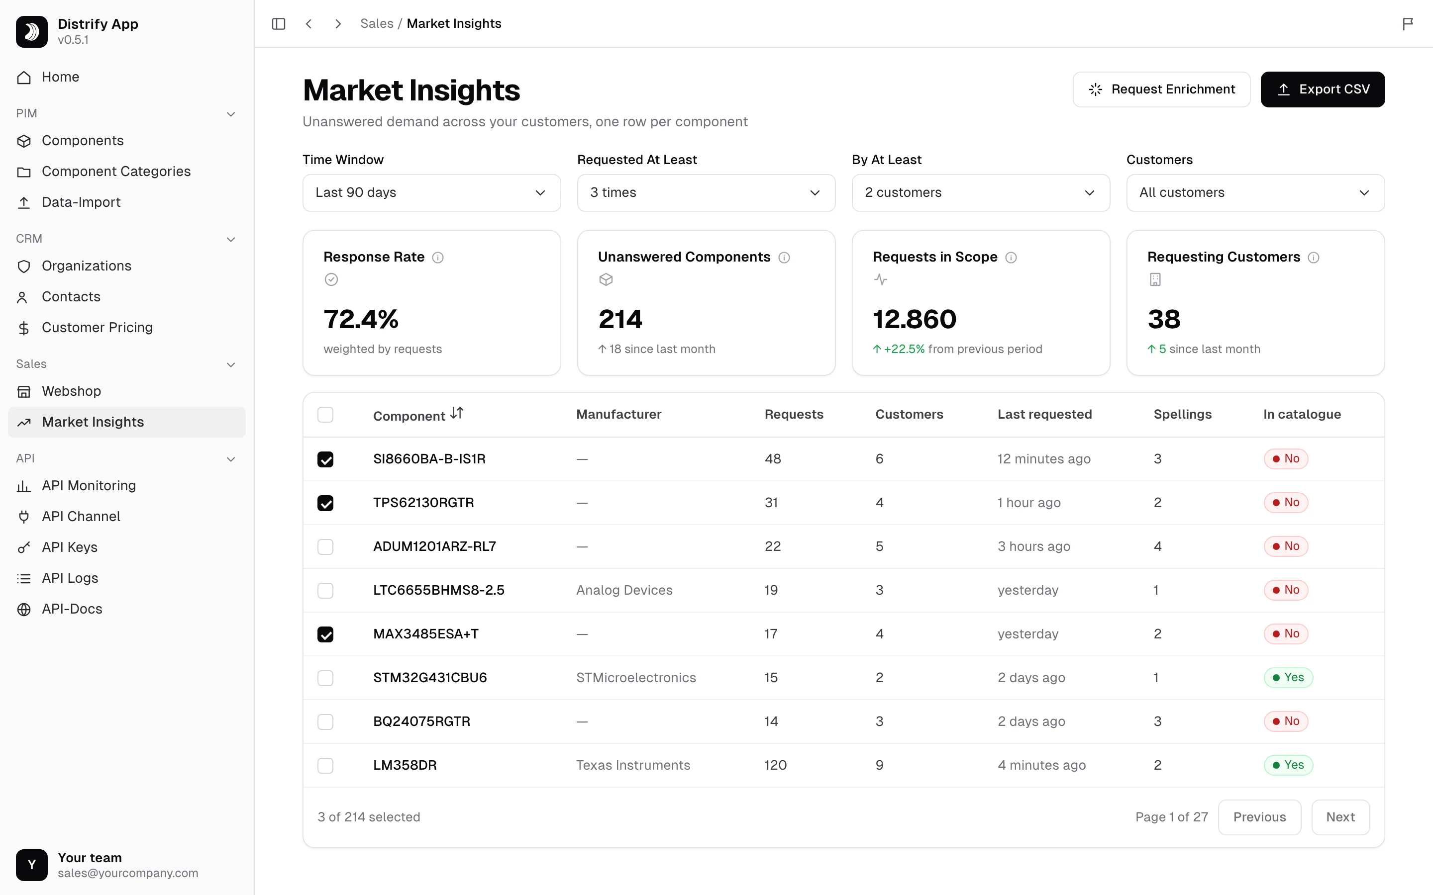Open Component Categories page

point(127,172)
